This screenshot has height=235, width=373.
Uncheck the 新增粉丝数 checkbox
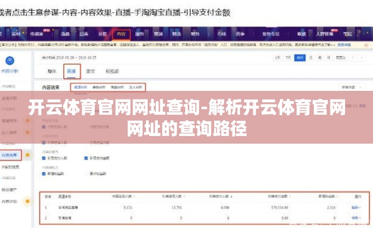pos(44,174)
